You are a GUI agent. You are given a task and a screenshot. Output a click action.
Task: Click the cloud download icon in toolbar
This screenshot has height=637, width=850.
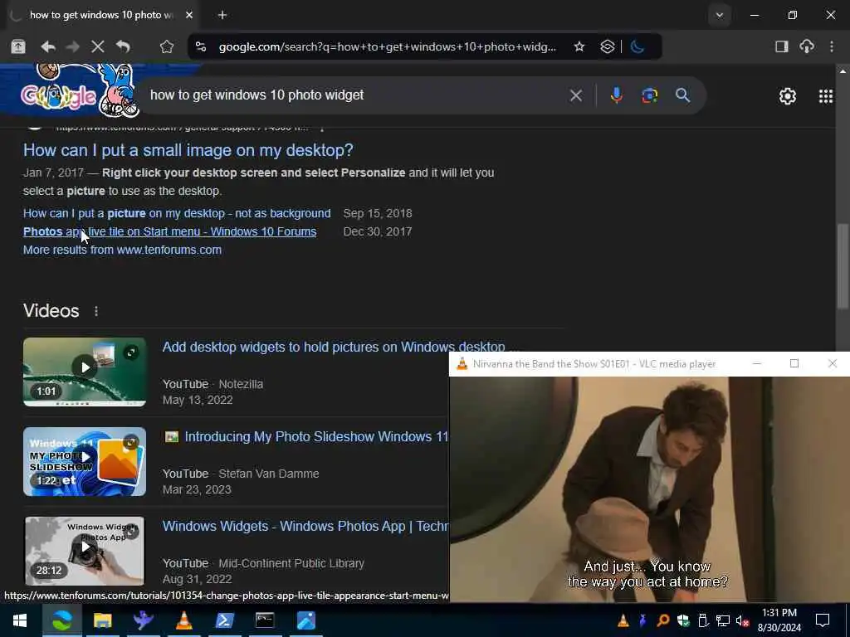pyautogui.click(x=807, y=46)
